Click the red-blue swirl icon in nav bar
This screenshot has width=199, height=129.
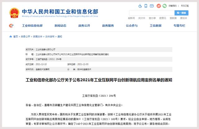point(11,26)
